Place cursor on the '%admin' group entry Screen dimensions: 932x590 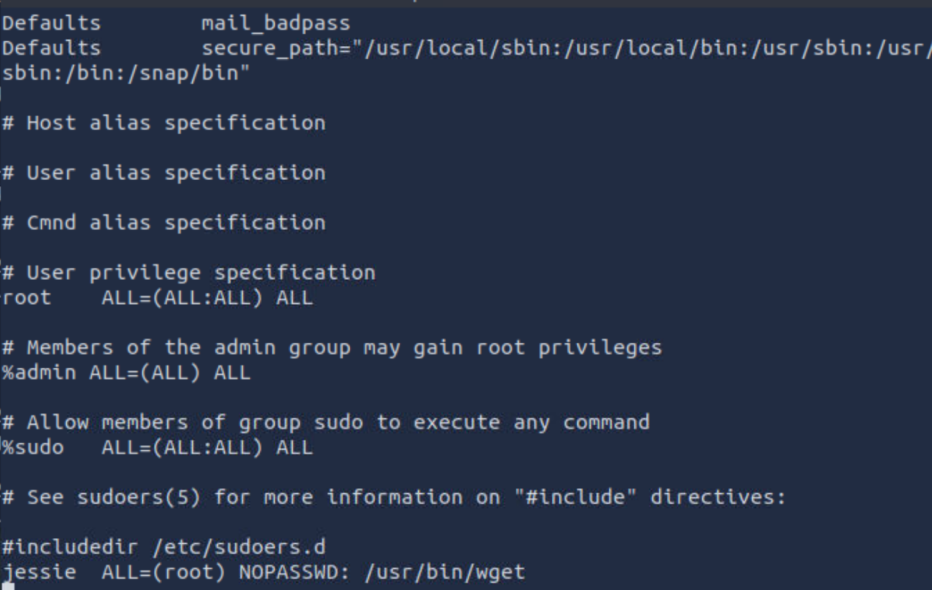click(x=39, y=373)
